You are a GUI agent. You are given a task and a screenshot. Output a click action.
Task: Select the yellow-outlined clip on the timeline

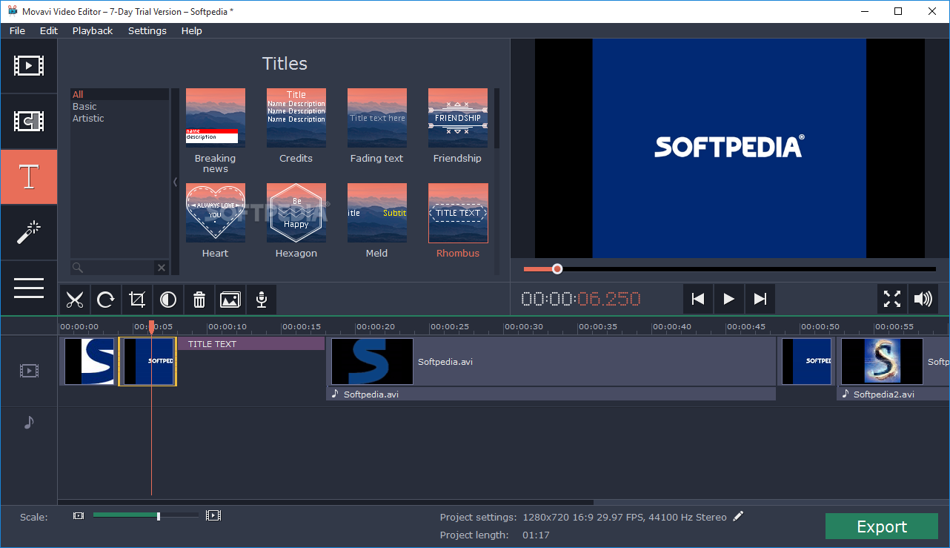click(148, 361)
